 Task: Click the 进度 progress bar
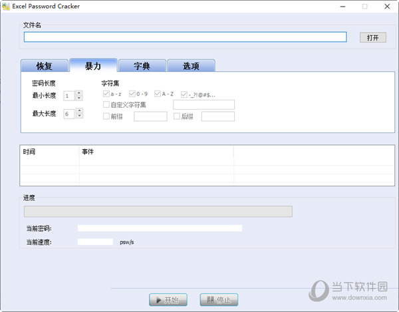pyautogui.click(x=158, y=212)
